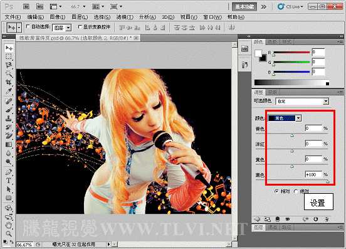The height and width of the screenshot is (249, 346).
Task: Select the 3D Object Rotate tool
Action: (9, 208)
